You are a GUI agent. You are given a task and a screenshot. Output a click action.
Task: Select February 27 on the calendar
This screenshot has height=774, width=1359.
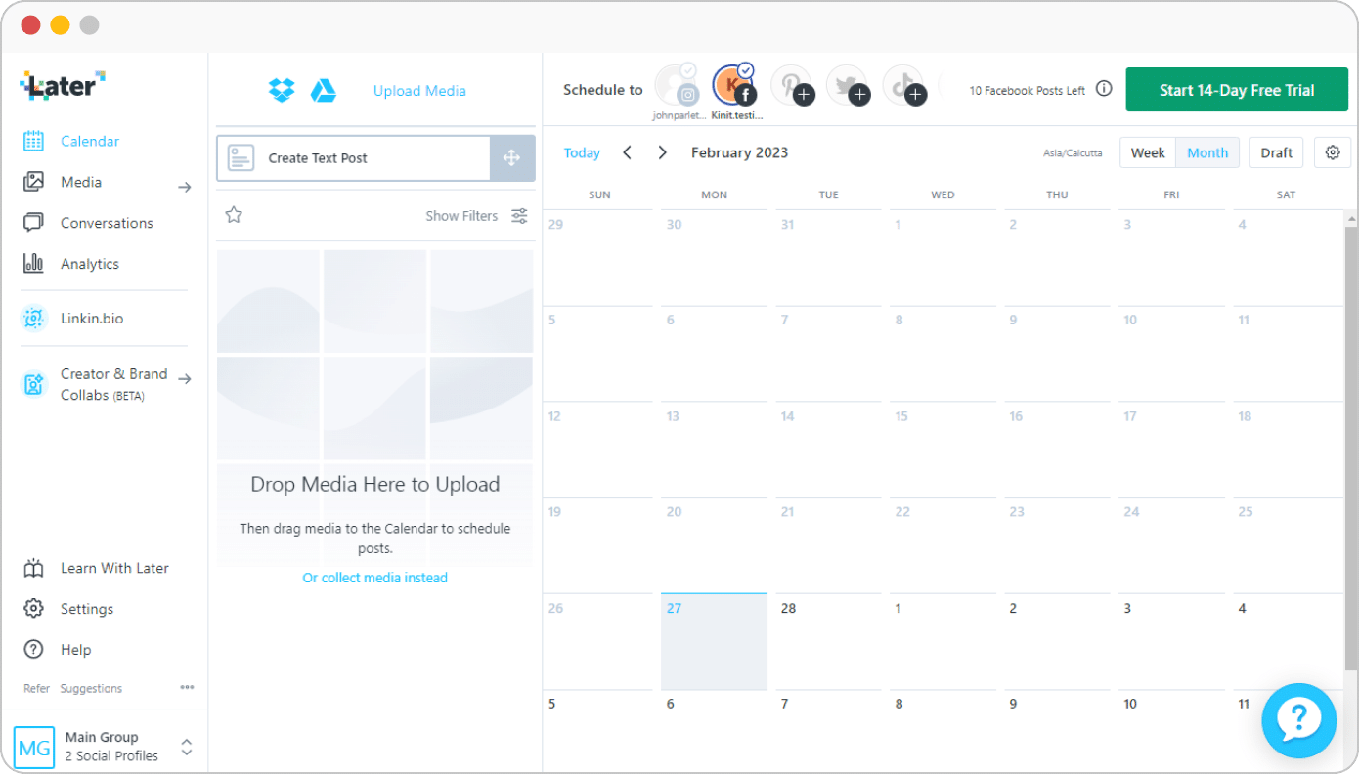(714, 641)
